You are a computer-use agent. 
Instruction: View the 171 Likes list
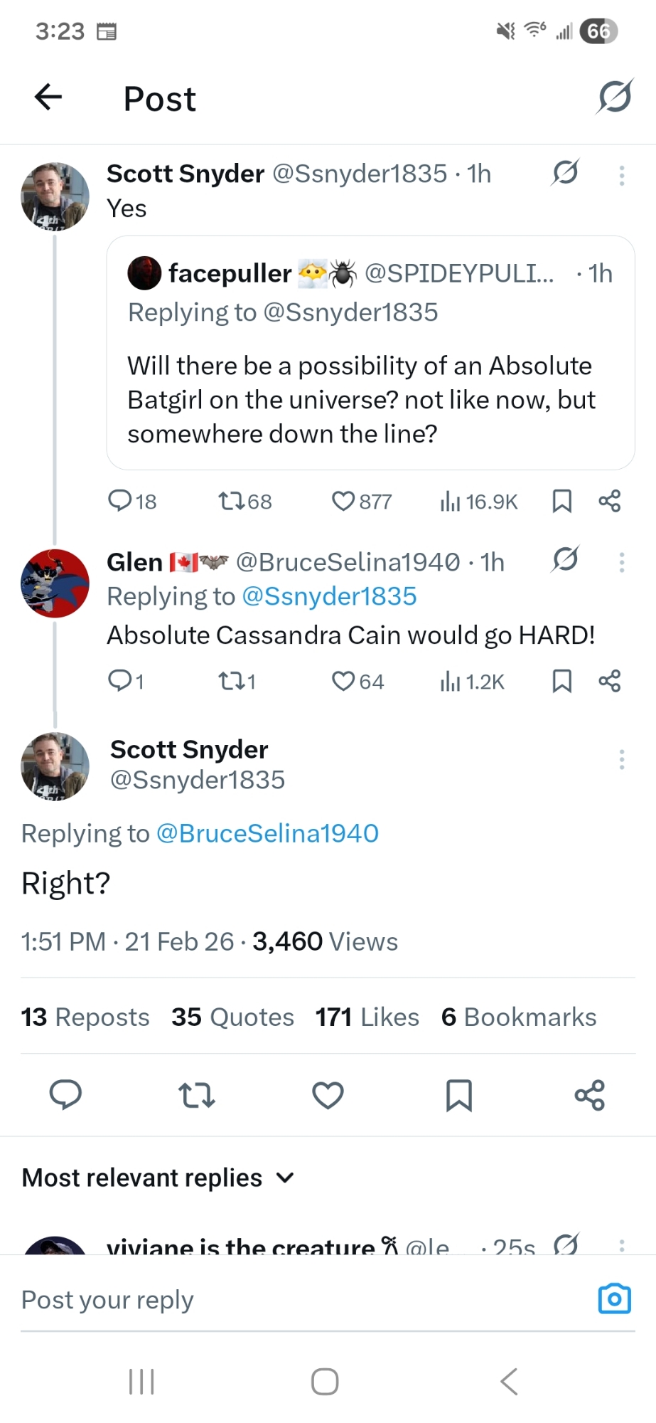click(x=367, y=1017)
